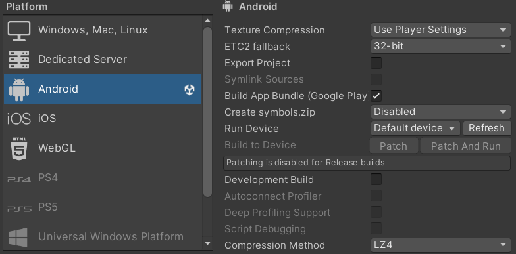This screenshot has width=516, height=254.
Task: Click the platform list scrollbar thumb
Action: 207,112
